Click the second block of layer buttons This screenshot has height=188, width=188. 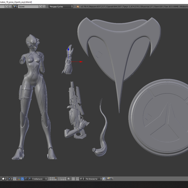pos(62,179)
